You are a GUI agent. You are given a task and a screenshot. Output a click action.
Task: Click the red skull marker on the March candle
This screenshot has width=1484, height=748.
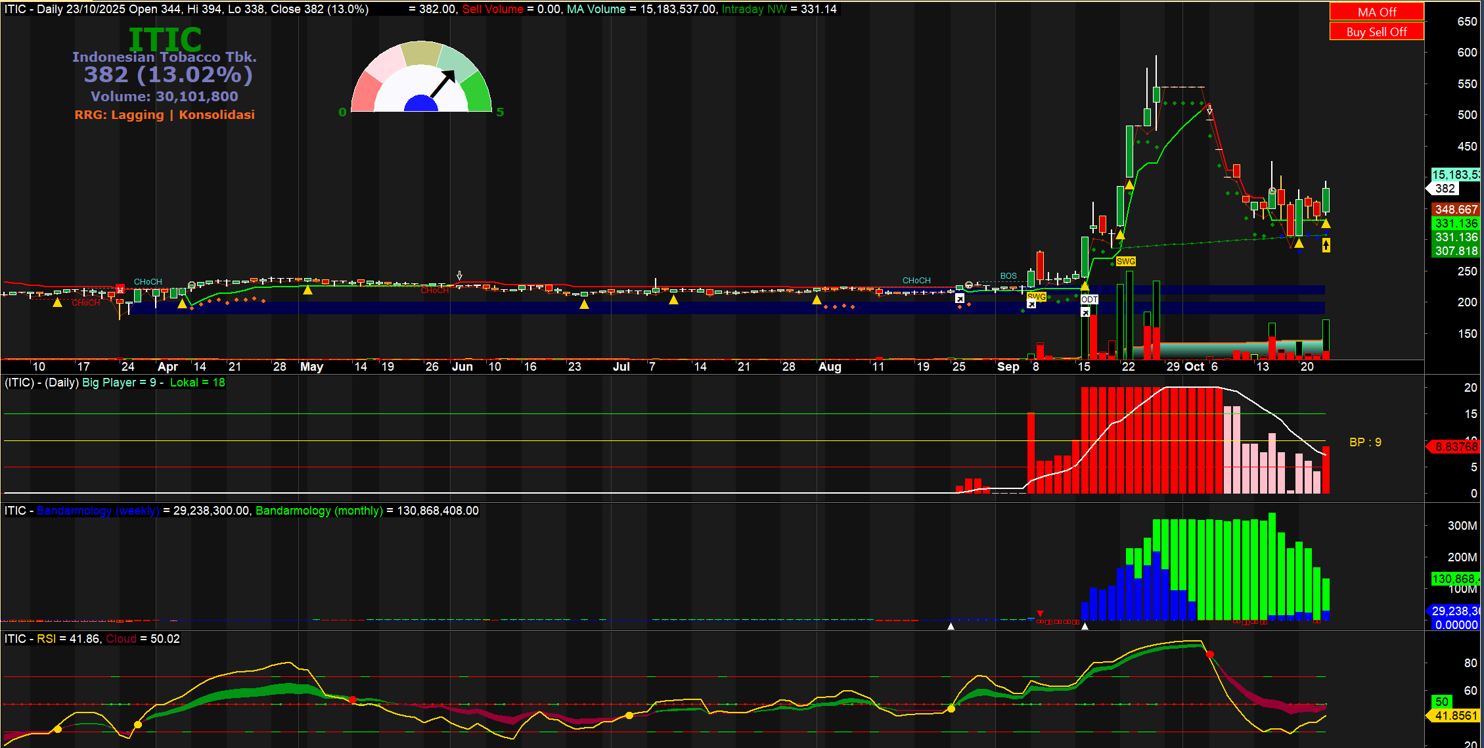tap(120, 290)
